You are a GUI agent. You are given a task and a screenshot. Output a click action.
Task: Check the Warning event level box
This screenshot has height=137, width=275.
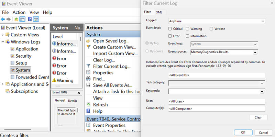click(187, 29)
